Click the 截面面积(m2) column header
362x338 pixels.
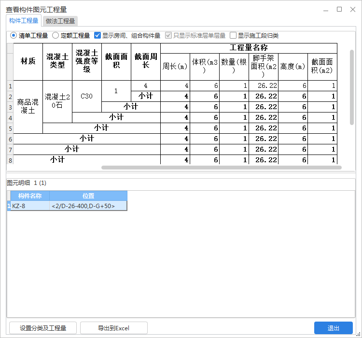pos(322,67)
